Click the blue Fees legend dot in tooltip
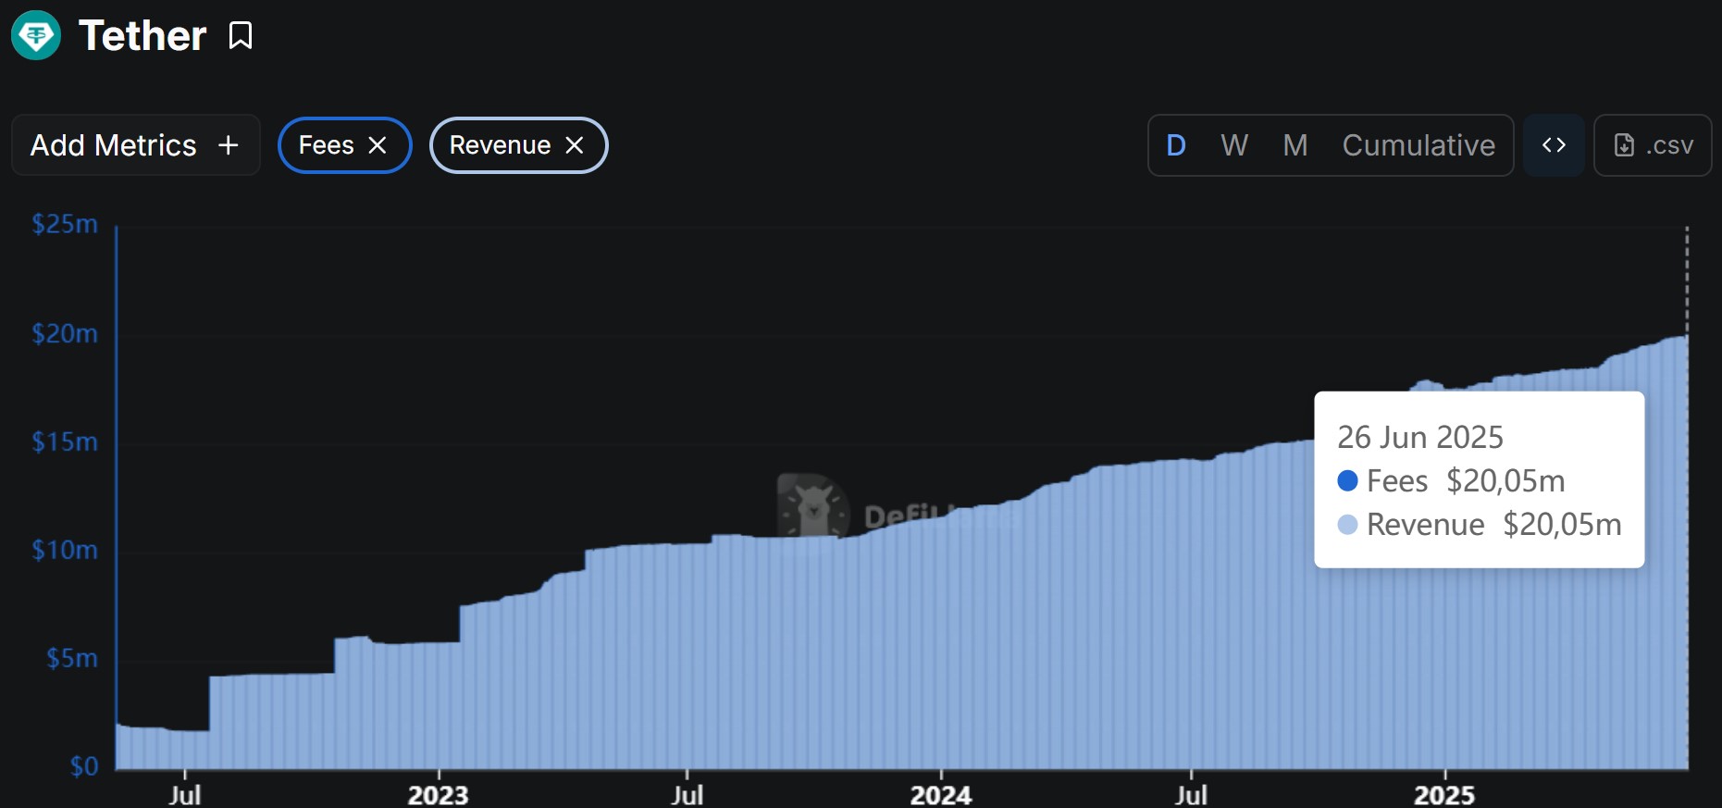This screenshot has width=1722, height=808. [x=1347, y=480]
